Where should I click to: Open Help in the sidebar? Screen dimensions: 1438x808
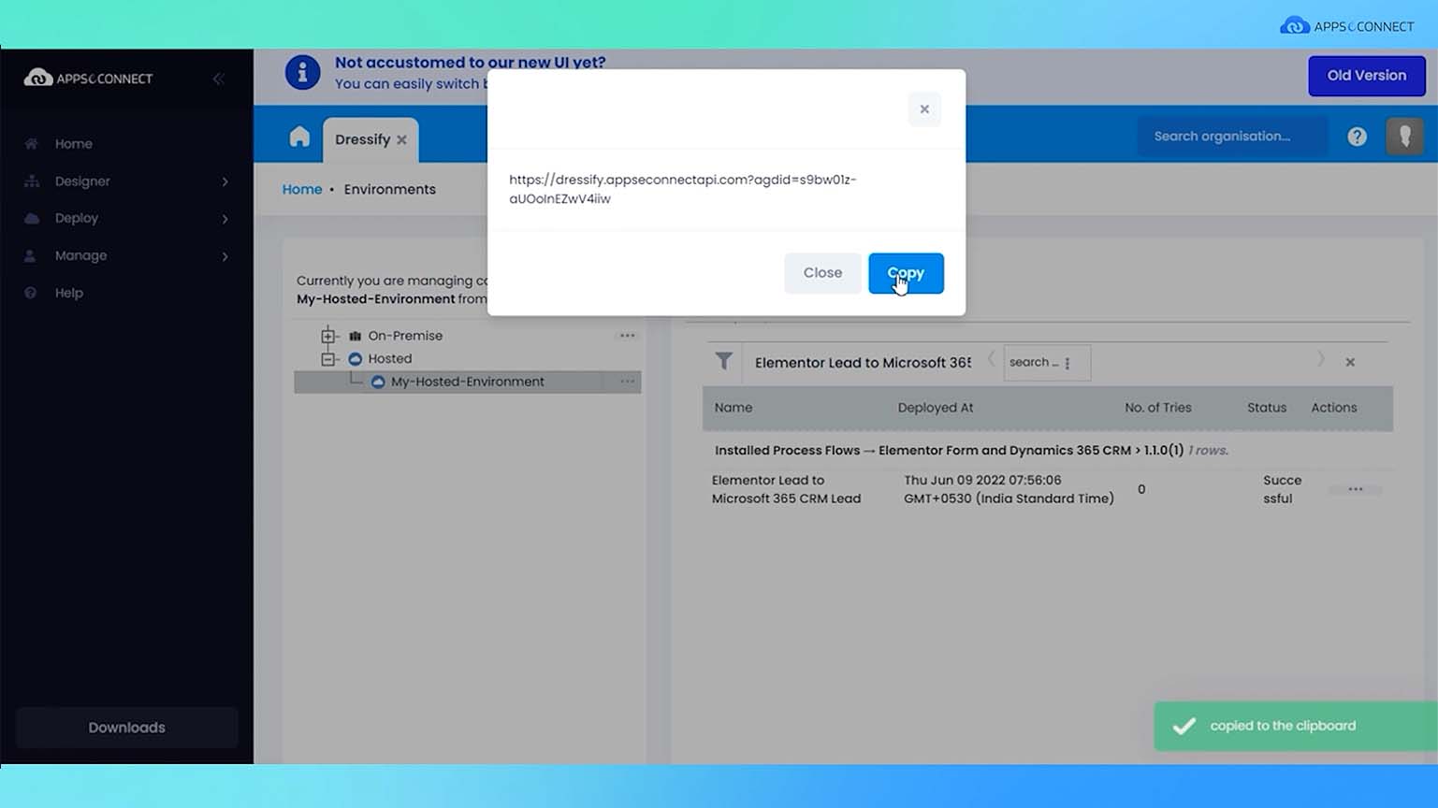click(x=68, y=293)
